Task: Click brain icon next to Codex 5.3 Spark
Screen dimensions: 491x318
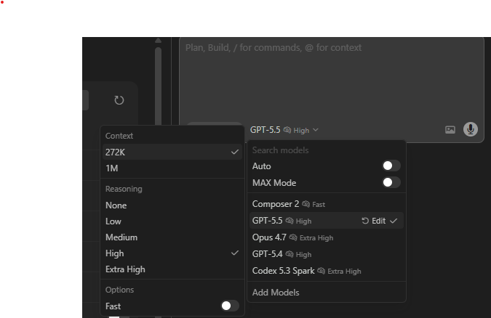Action: point(321,271)
